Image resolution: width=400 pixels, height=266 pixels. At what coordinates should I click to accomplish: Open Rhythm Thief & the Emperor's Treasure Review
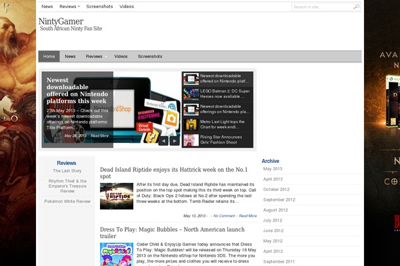[67, 186]
